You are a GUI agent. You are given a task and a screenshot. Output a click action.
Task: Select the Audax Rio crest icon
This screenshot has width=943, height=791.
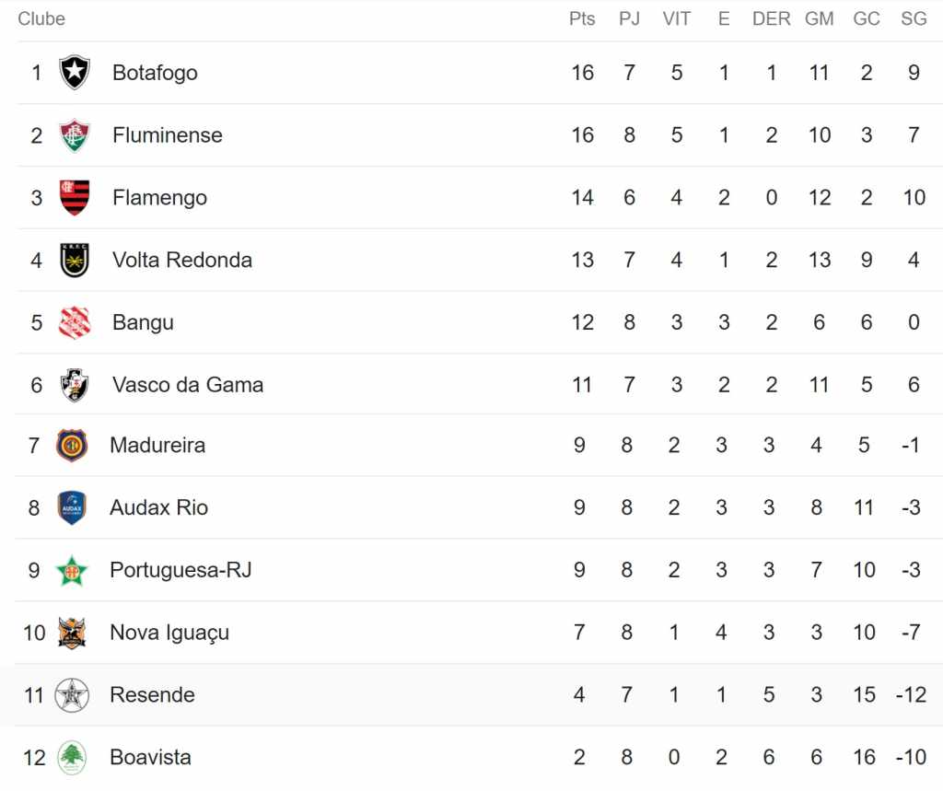pos(72,507)
